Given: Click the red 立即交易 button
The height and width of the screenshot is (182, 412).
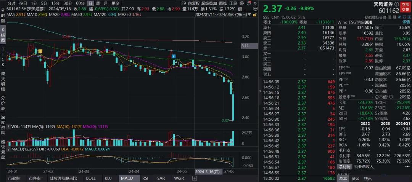Looking at the screenshot, I should (406, 7).
